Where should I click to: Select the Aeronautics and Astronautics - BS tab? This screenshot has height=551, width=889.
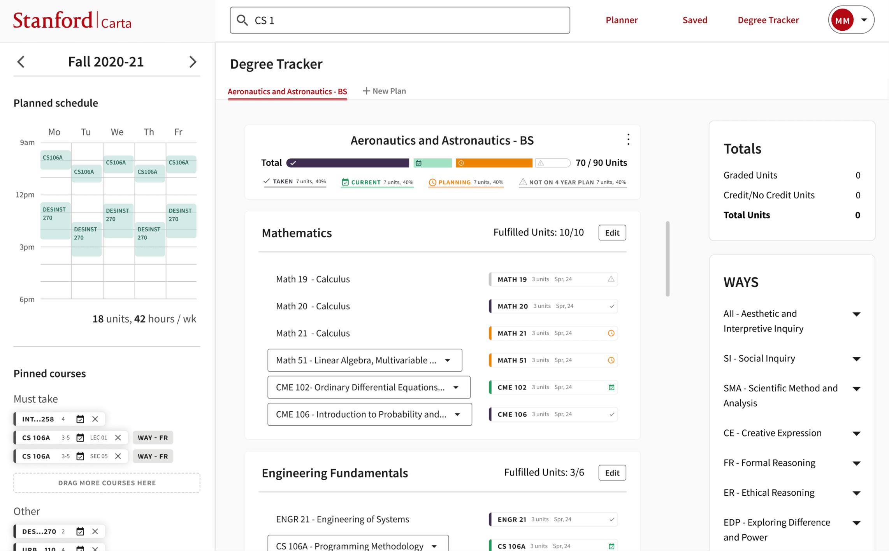[x=287, y=91]
